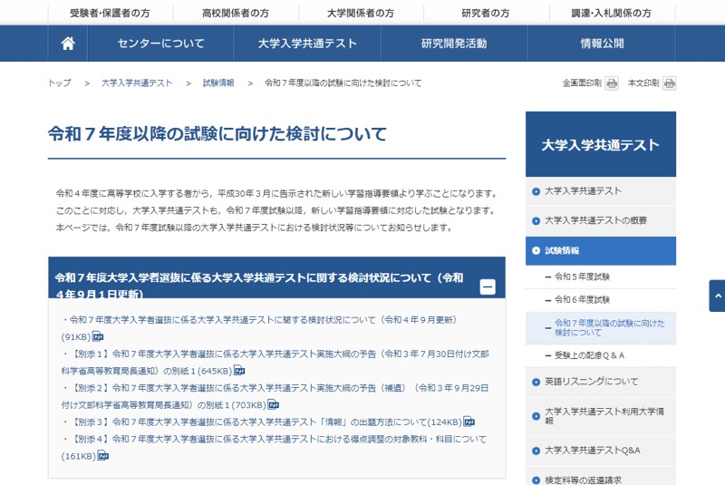Screen dimensions: 725x485
Task: Collapse the 令和7年度 section with minus icon
Action: tap(488, 286)
